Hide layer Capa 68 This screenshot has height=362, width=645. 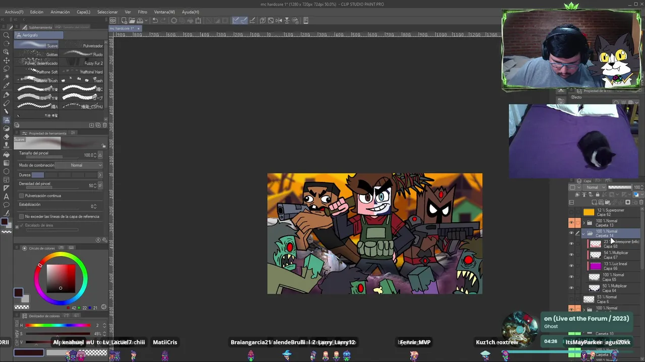[x=571, y=244]
